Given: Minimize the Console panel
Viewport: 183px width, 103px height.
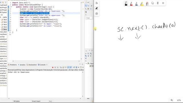Looking at the screenshot, I should [x=80, y=64].
